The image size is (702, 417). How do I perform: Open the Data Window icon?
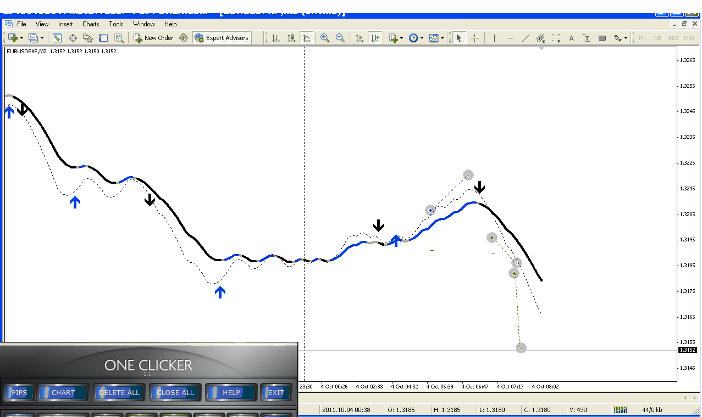(73, 38)
